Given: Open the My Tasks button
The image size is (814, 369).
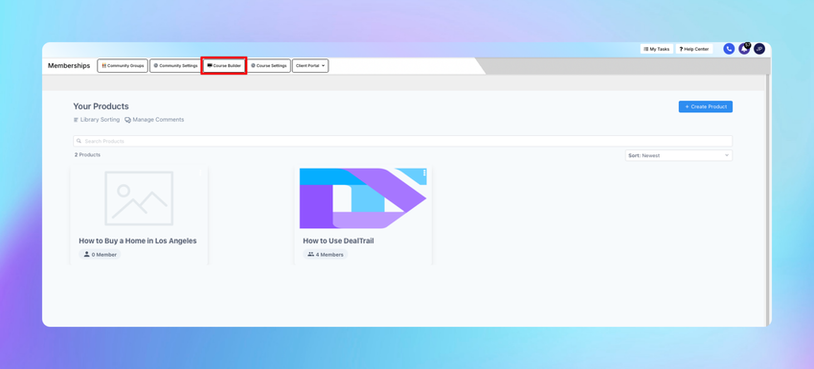Looking at the screenshot, I should (656, 49).
